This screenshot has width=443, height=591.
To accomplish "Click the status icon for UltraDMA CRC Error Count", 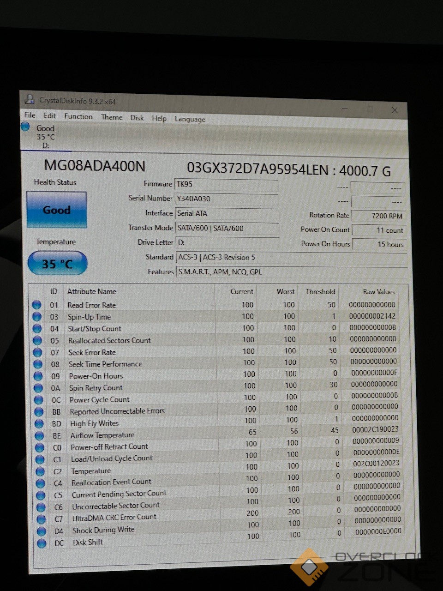I will 41,519.
